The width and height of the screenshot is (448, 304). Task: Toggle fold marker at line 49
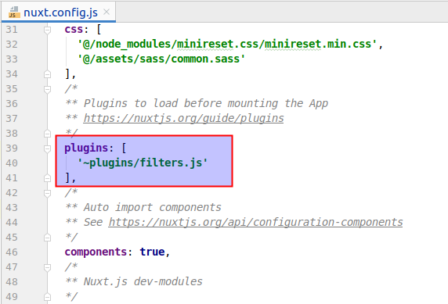tap(48, 297)
